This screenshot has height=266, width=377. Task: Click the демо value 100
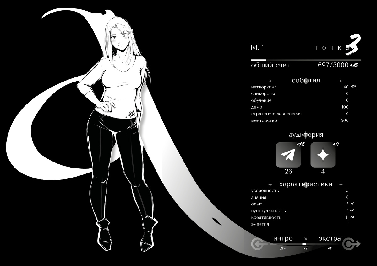[x=345, y=107]
